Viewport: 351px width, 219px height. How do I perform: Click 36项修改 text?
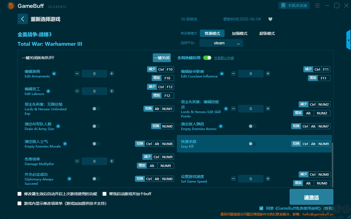click(x=189, y=19)
